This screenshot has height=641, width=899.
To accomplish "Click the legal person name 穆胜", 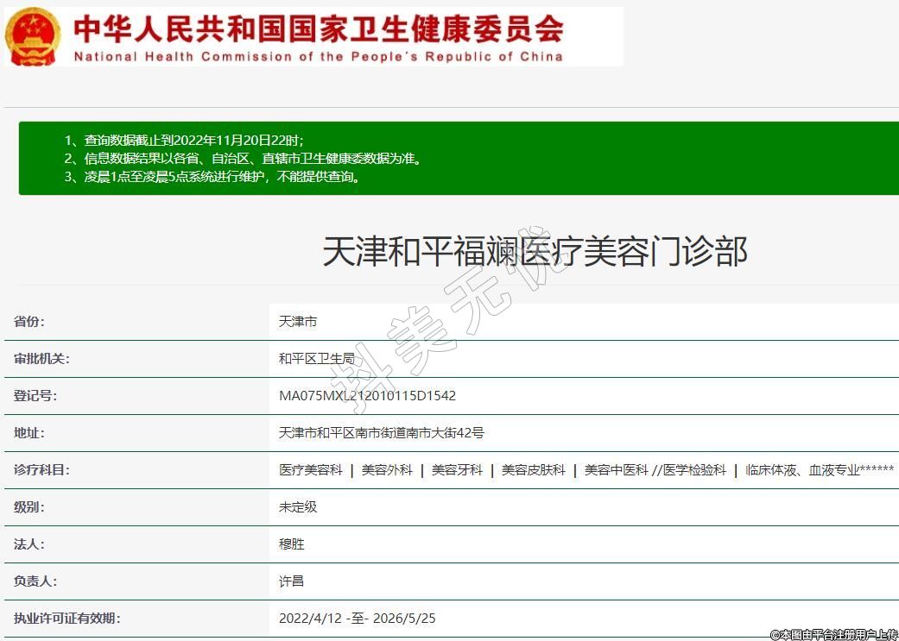I will (x=292, y=544).
